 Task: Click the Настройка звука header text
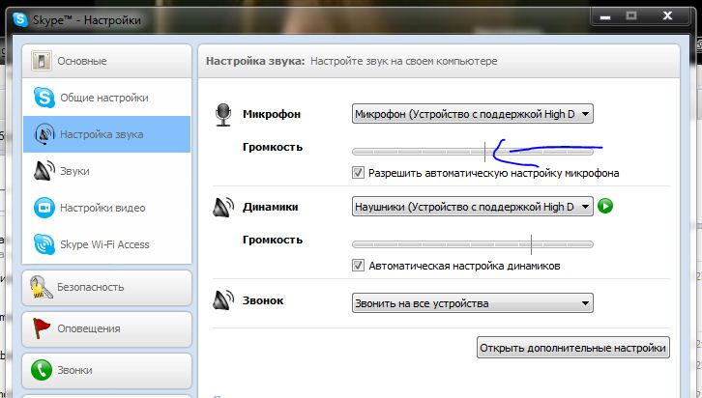pyautogui.click(x=255, y=61)
